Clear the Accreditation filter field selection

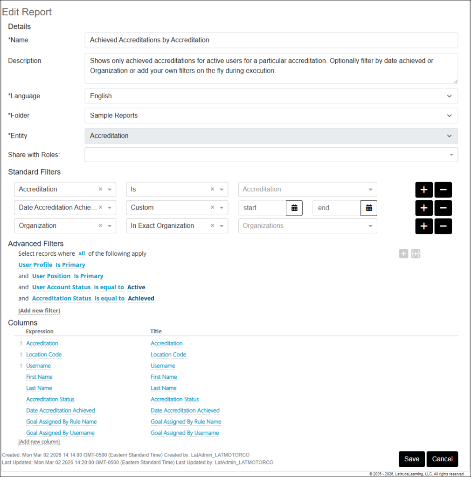(101, 190)
